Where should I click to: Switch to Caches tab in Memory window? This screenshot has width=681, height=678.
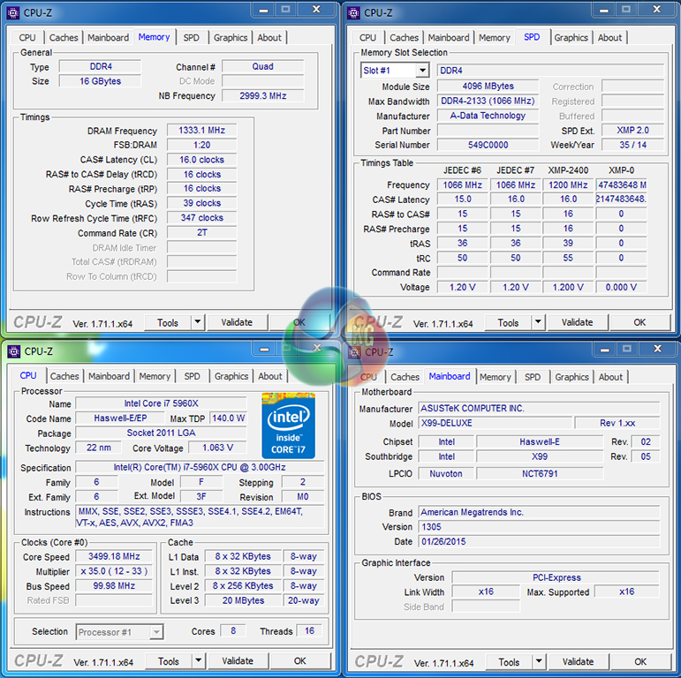(x=64, y=38)
